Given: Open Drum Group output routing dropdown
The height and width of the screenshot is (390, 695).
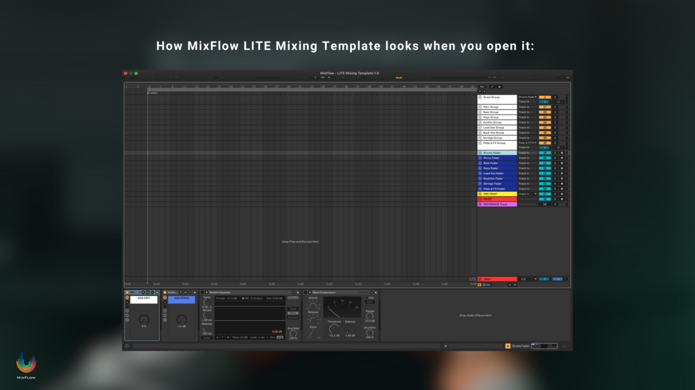Looking at the screenshot, I should pos(528,97).
